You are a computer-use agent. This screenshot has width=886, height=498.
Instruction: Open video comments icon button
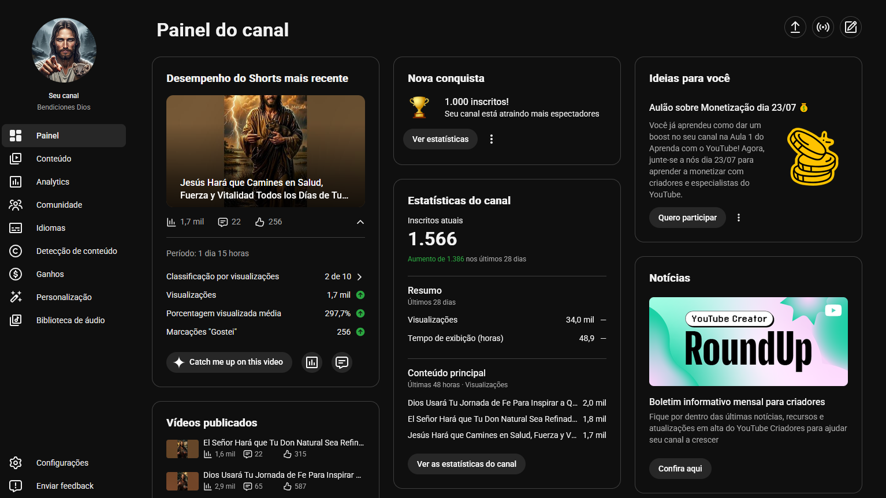point(342,362)
